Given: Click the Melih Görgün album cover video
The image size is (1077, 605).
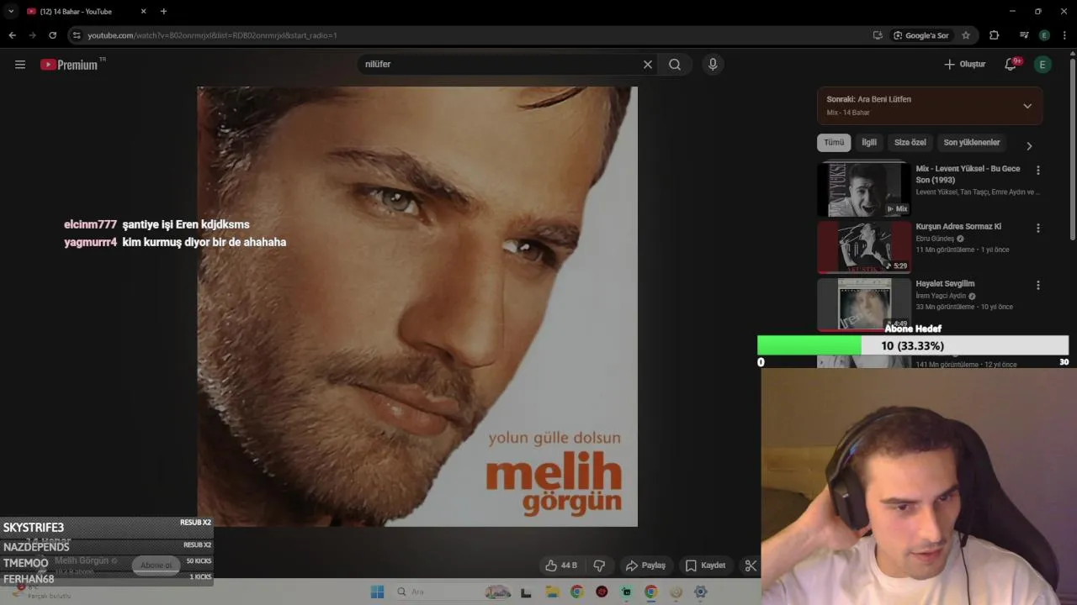Looking at the screenshot, I should (x=417, y=307).
